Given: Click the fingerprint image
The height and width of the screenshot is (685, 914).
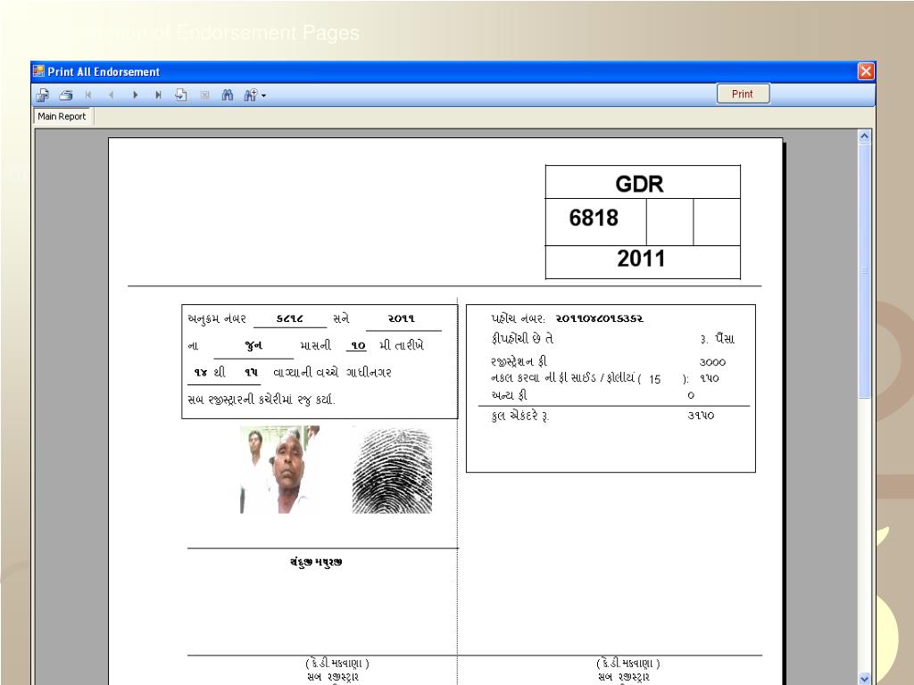Looking at the screenshot, I should click(x=393, y=471).
